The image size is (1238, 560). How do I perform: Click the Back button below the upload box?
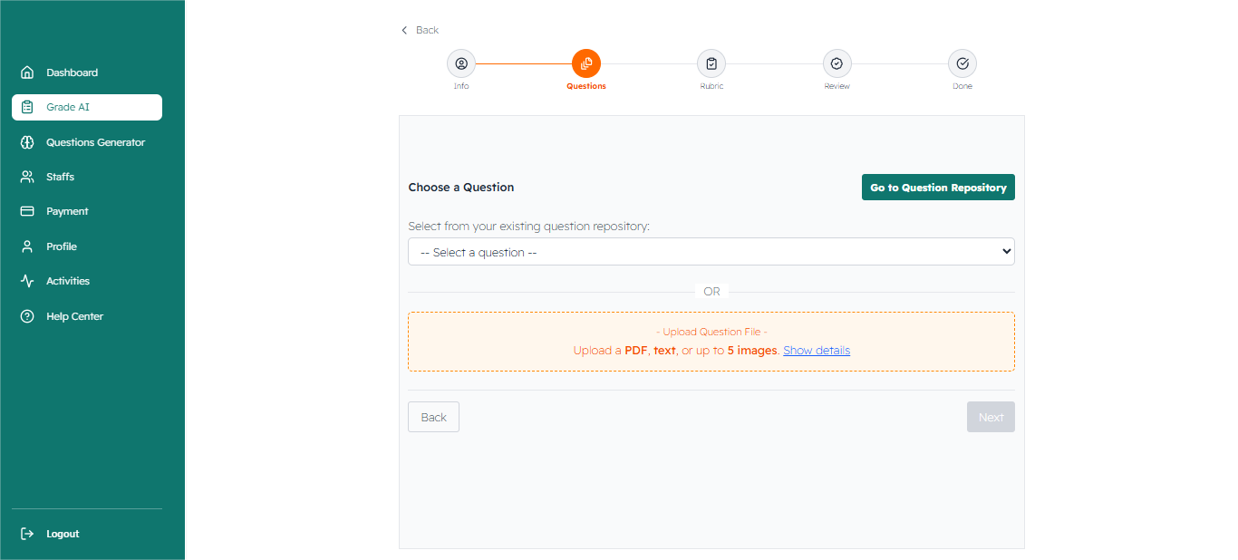[433, 417]
